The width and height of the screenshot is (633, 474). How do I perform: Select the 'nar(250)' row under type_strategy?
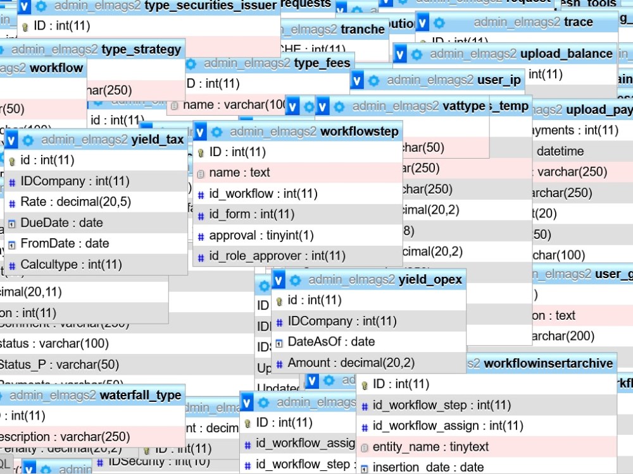click(136, 90)
